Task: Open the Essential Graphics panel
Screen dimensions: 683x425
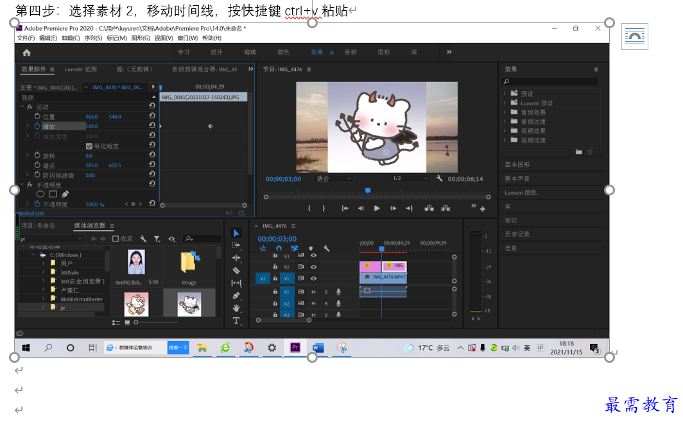Action: pyautogui.click(x=517, y=165)
